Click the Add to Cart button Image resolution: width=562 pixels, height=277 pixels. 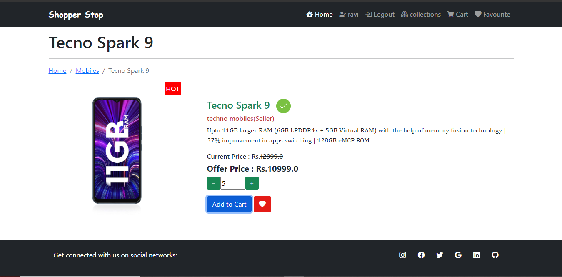(230, 204)
